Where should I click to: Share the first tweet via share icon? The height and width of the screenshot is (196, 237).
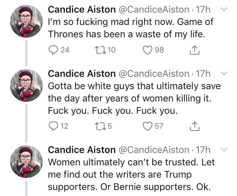click(x=195, y=50)
